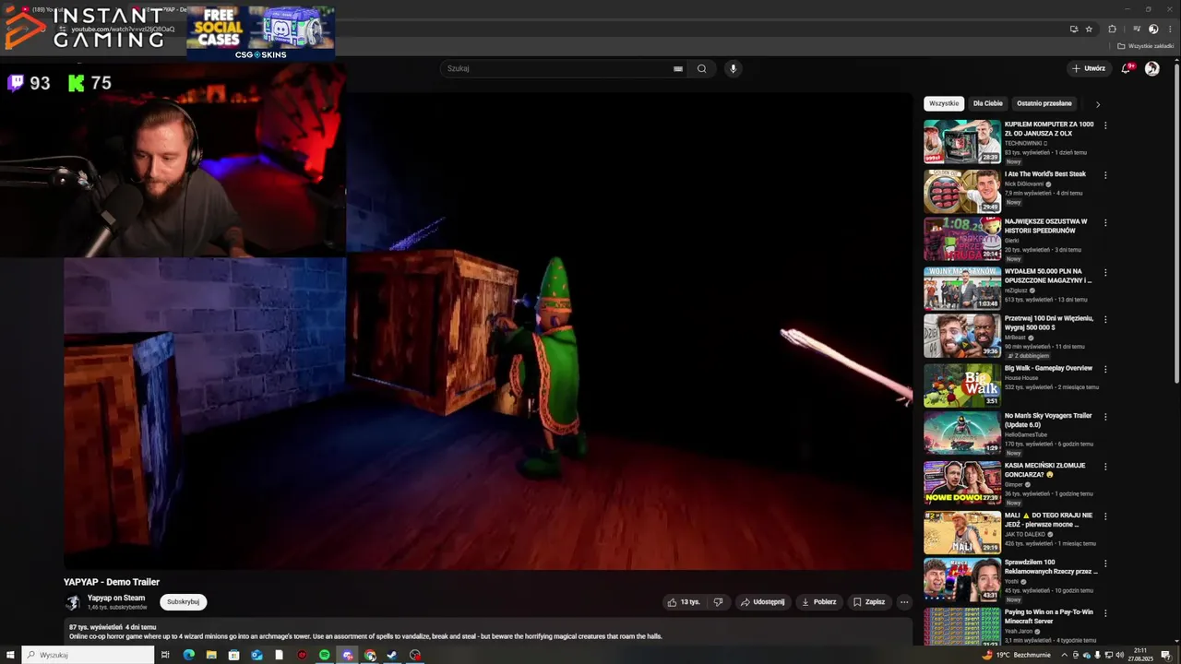Click the Zapisz save button
Image resolution: width=1181 pixels, height=664 pixels.
coord(869,602)
